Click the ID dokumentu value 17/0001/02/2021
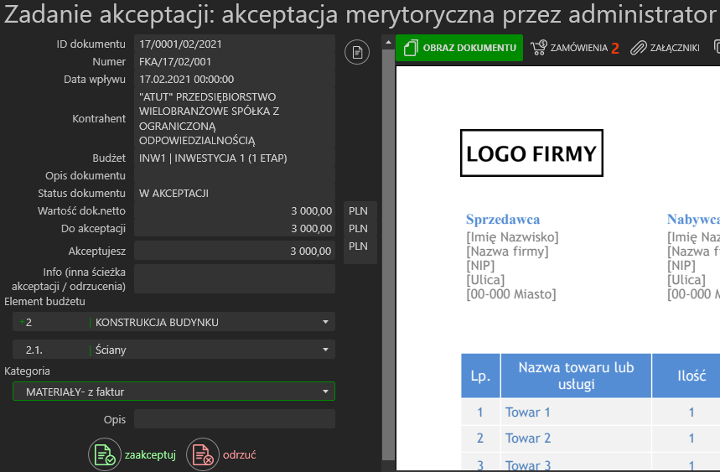Screen dimensions: 720x472 click(180, 44)
